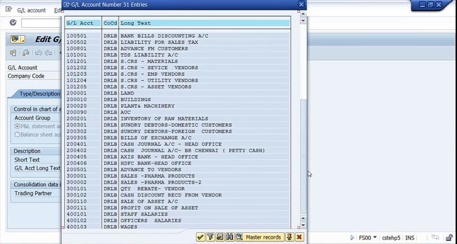
Task: Select row 200405 AXIS BANK - HEAD OFFICE
Action: 178,157
